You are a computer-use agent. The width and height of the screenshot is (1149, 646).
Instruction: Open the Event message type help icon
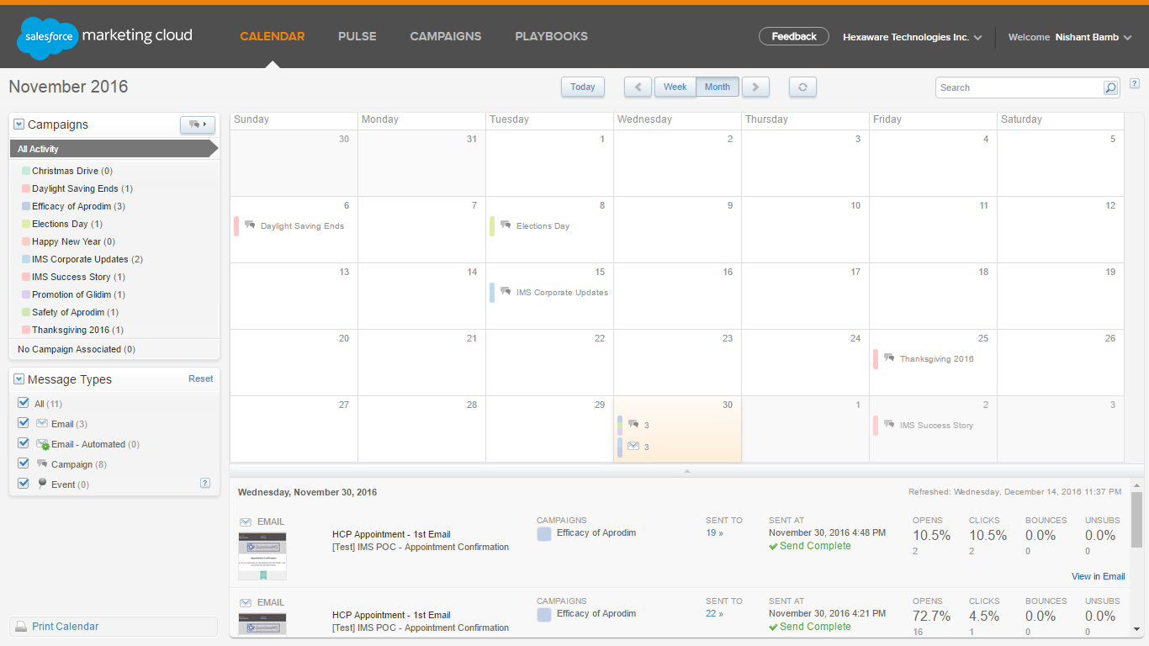pos(204,483)
